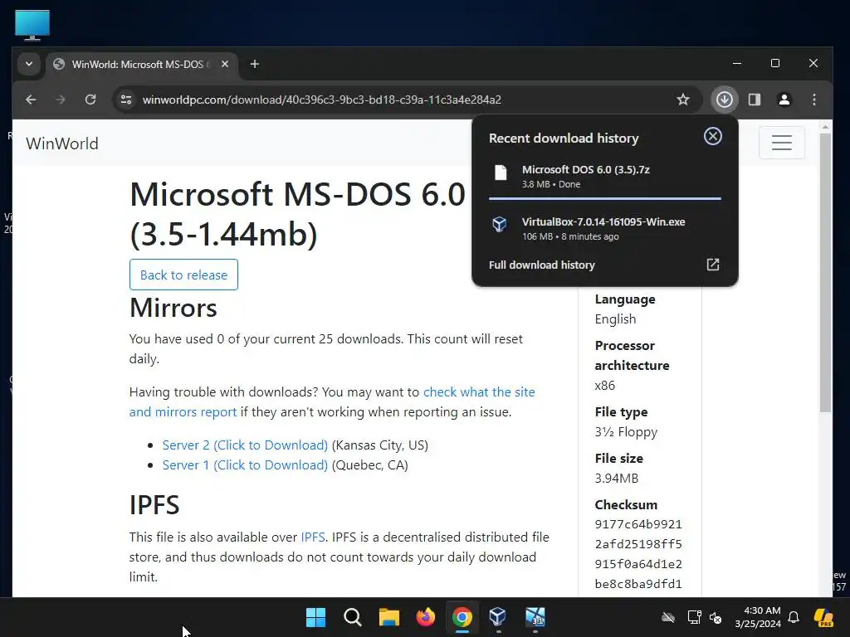This screenshot has width=850, height=637.
Task: Click the address bar URL
Action: 321,100
